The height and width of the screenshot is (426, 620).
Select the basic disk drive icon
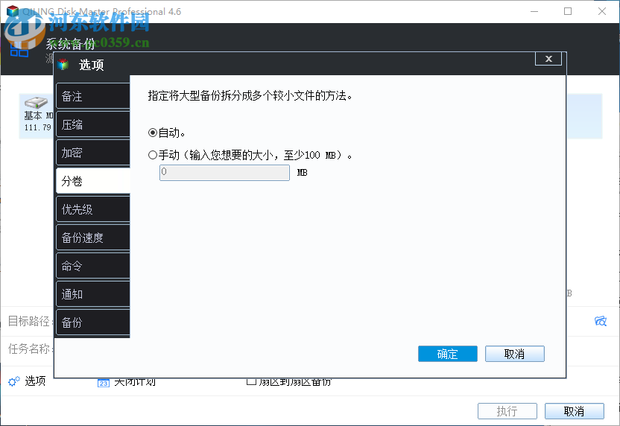[x=36, y=103]
